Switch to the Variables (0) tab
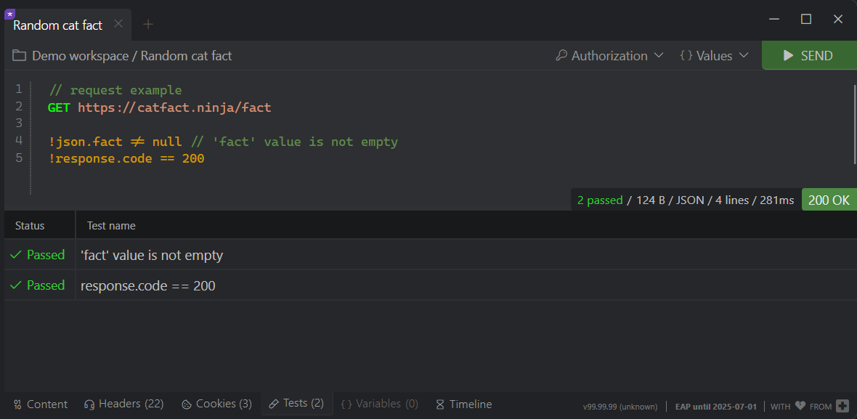 click(x=379, y=404)
